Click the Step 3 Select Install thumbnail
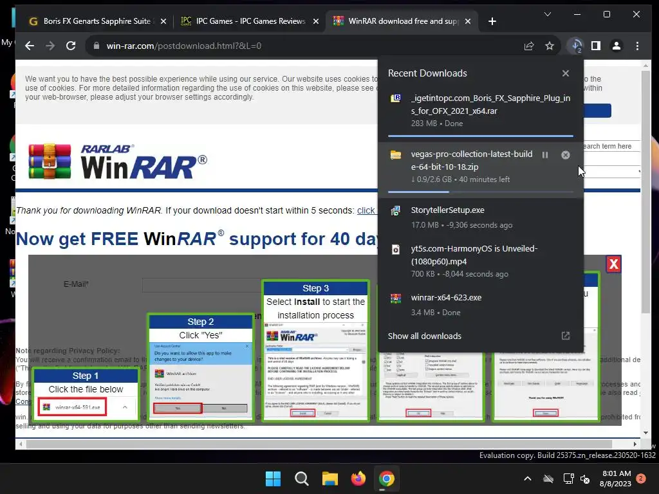Screen dimensions: 659x494 coord(315,351)
